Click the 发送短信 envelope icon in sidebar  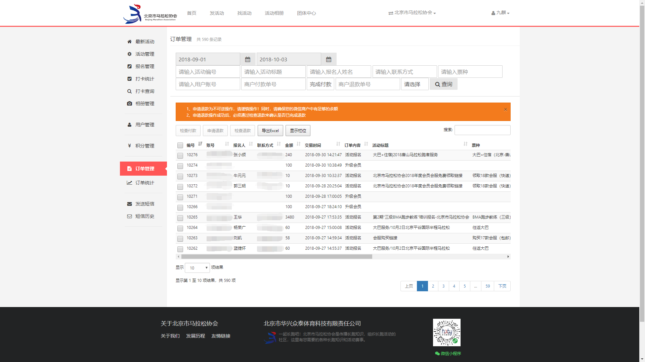click(129, 204)
